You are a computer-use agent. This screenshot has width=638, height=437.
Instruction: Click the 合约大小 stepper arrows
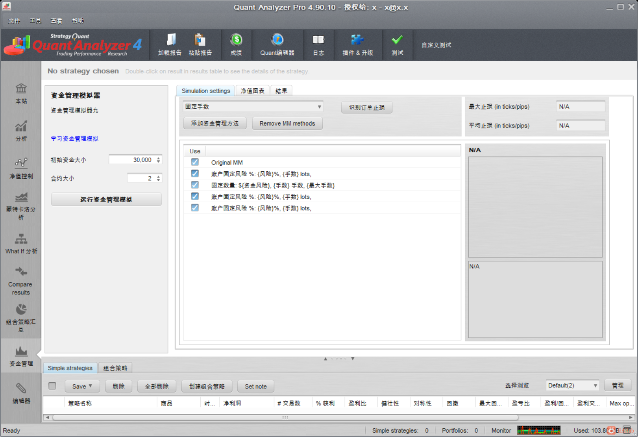point(159,178)
